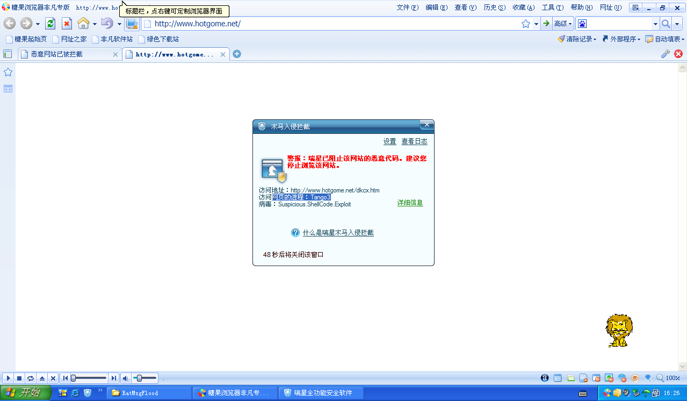
Task: Click in the search input box
Action: coord(619,24)
